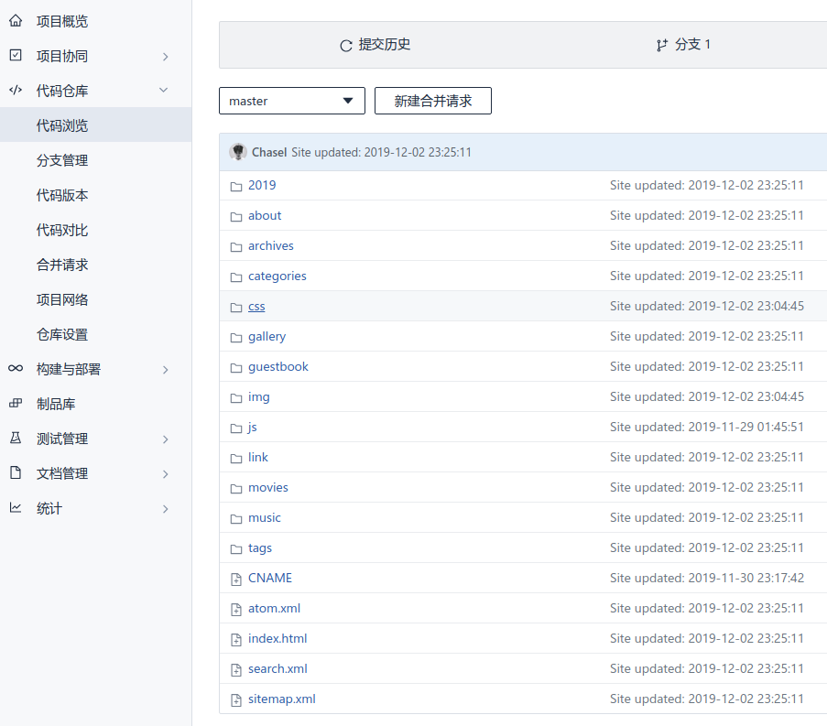
Task: Open the index.html file
Action: (x=277, y=638)
